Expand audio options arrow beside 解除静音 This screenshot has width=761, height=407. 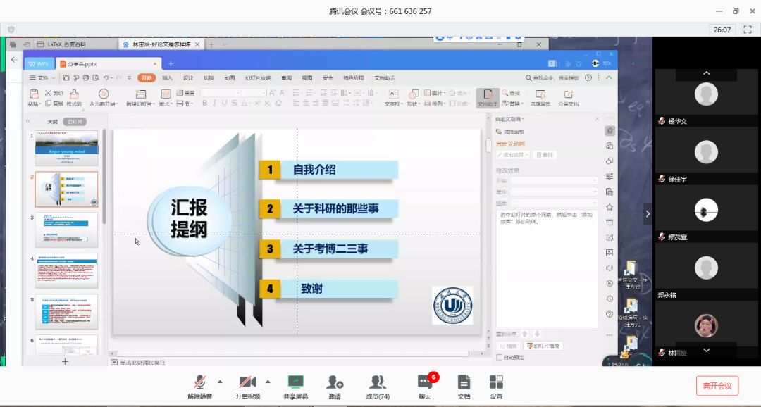pyautogui.click(x=220, y=382)
